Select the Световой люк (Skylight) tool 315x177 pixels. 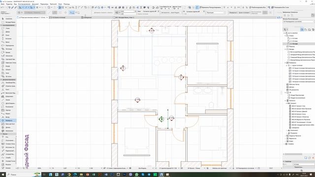tap(8, 59)
